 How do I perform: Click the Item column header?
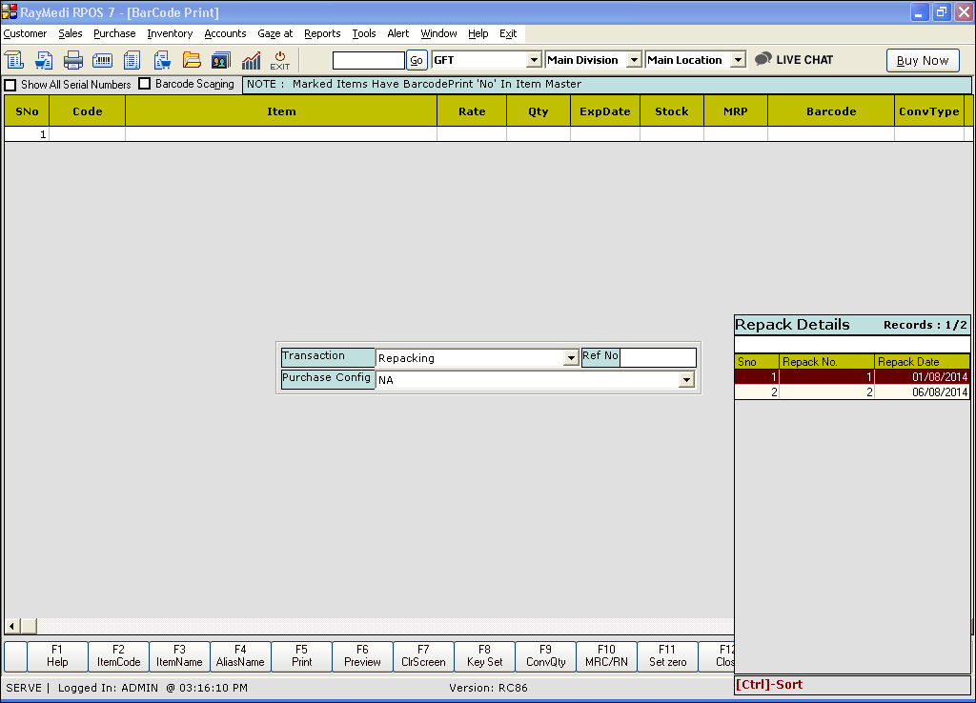[x=281, y=111]
